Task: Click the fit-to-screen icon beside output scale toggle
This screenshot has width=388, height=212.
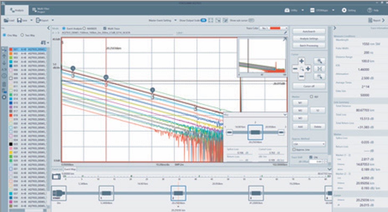Action: pos(210,20)
